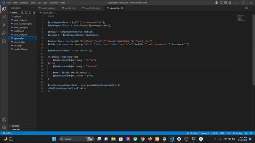The width and height of the screenshot is (255, 143).
Task: Switch to the profile.php tab
Action: click(x=70, y=8)
